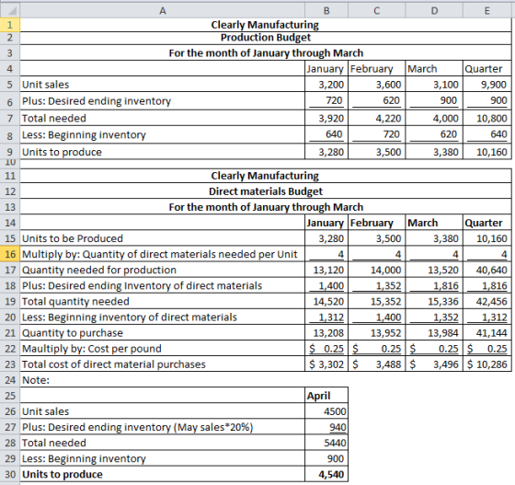Click the March units to produce 3,380 in row 9

coord(446,152)
